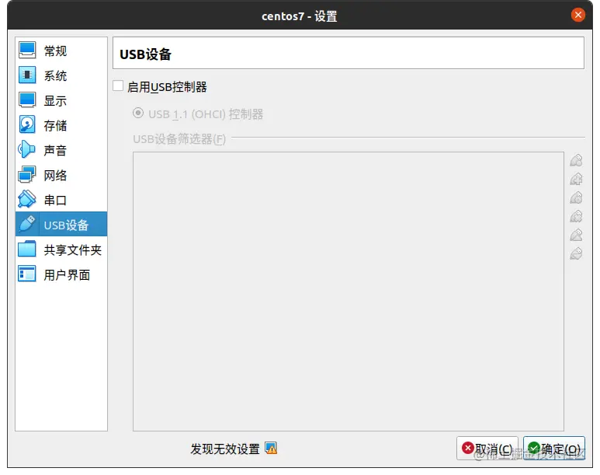
Task: Click the 存储 disk icon
Action: pos(27,125)
